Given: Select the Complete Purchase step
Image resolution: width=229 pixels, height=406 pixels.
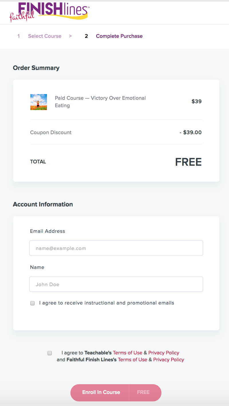Looking at the screenshot, I should point(119,36).
